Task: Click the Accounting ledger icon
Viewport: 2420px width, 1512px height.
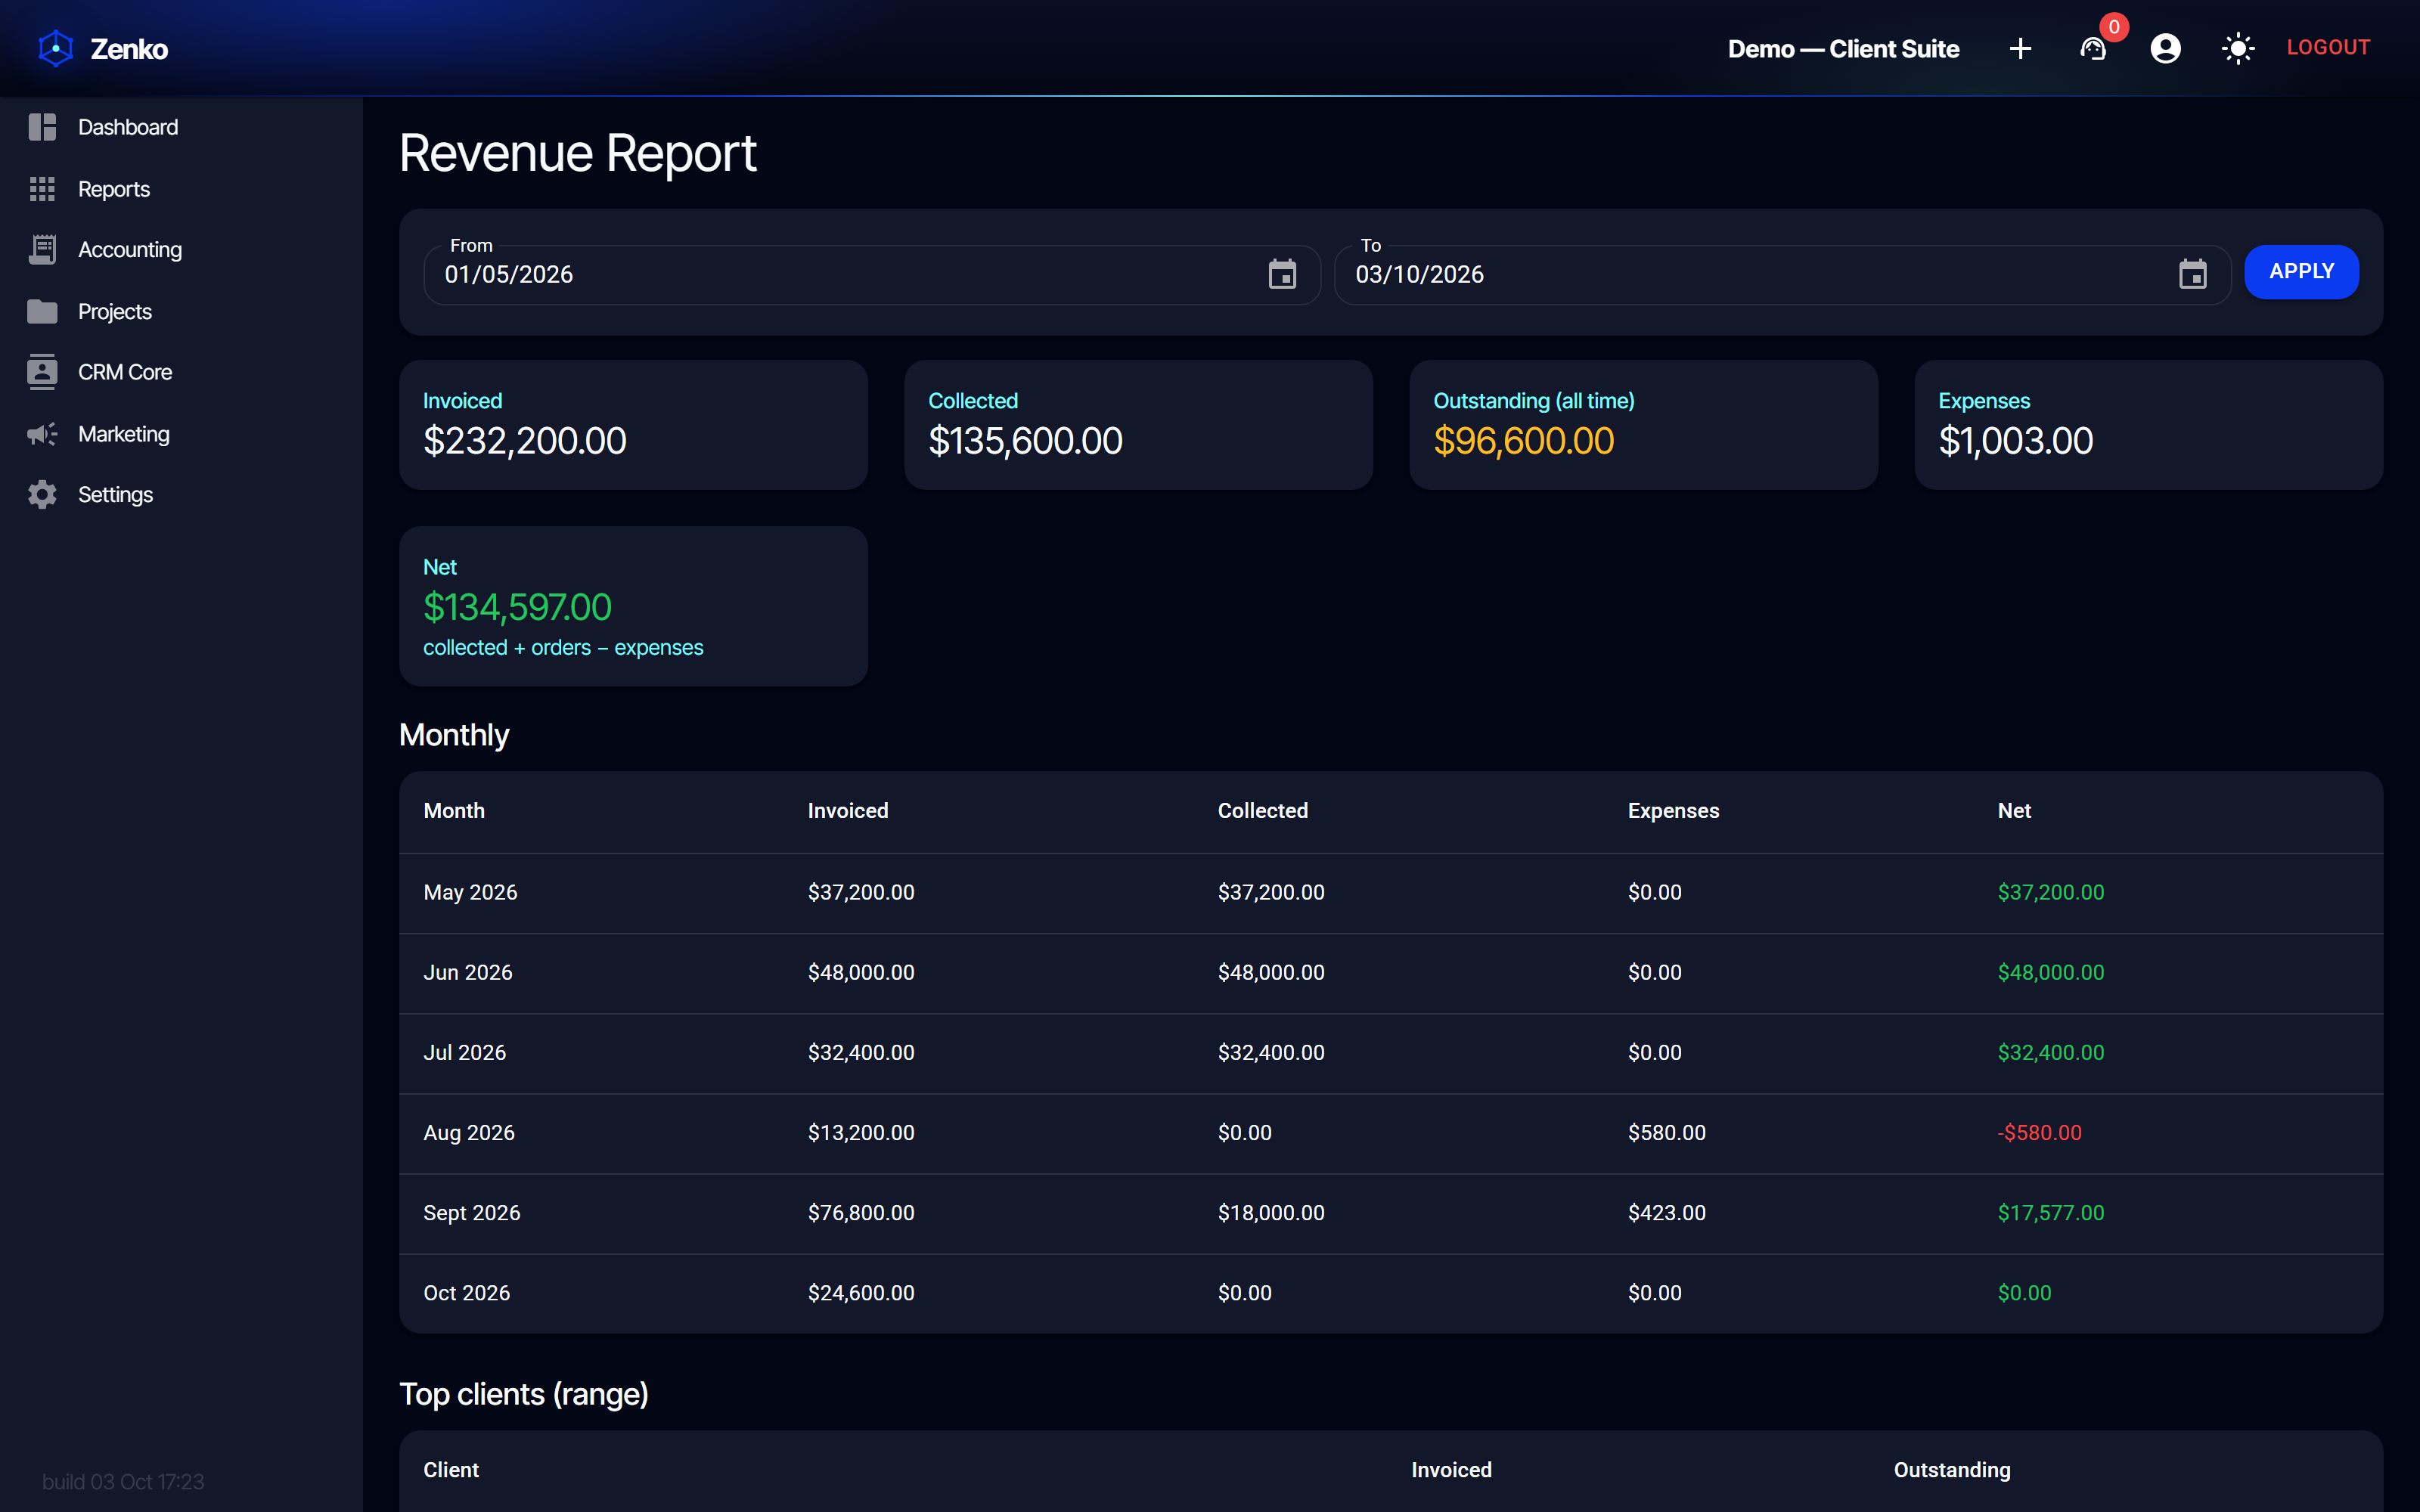Action: tap(42, 250)
